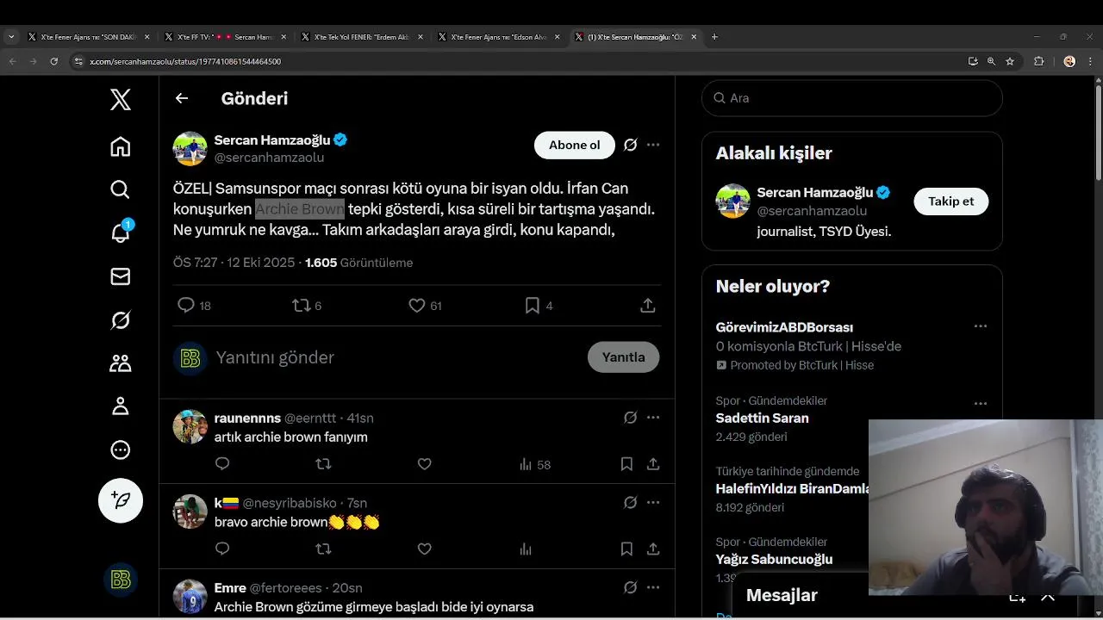The image size is (1103, 620).
Task: Click Yanıtla reply button
Action: click(623, 357)
